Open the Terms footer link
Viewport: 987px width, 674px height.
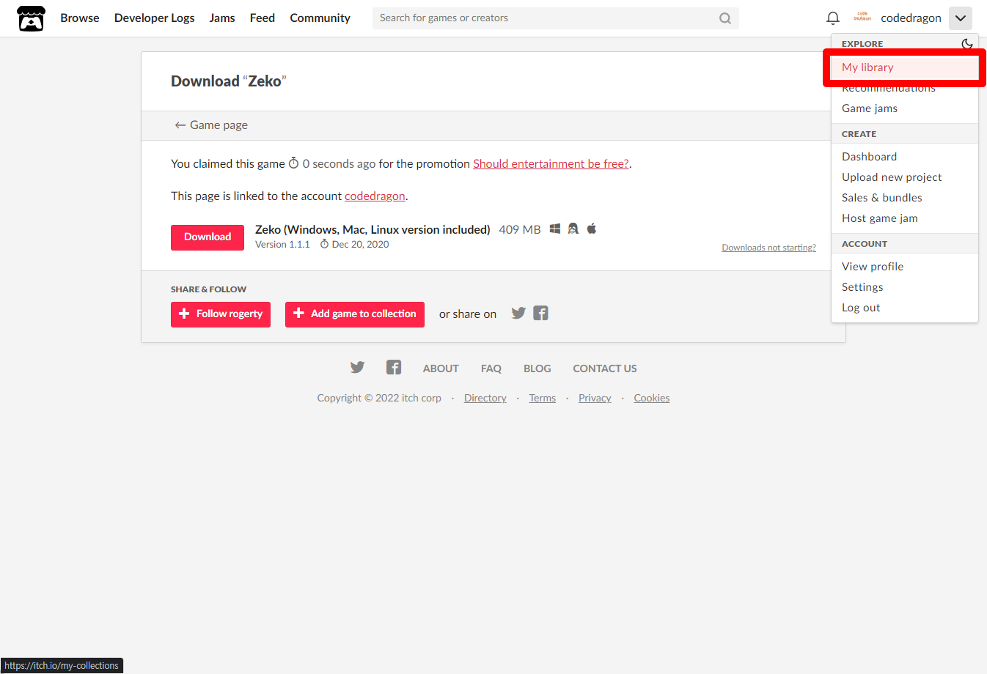tap(543, 398)
